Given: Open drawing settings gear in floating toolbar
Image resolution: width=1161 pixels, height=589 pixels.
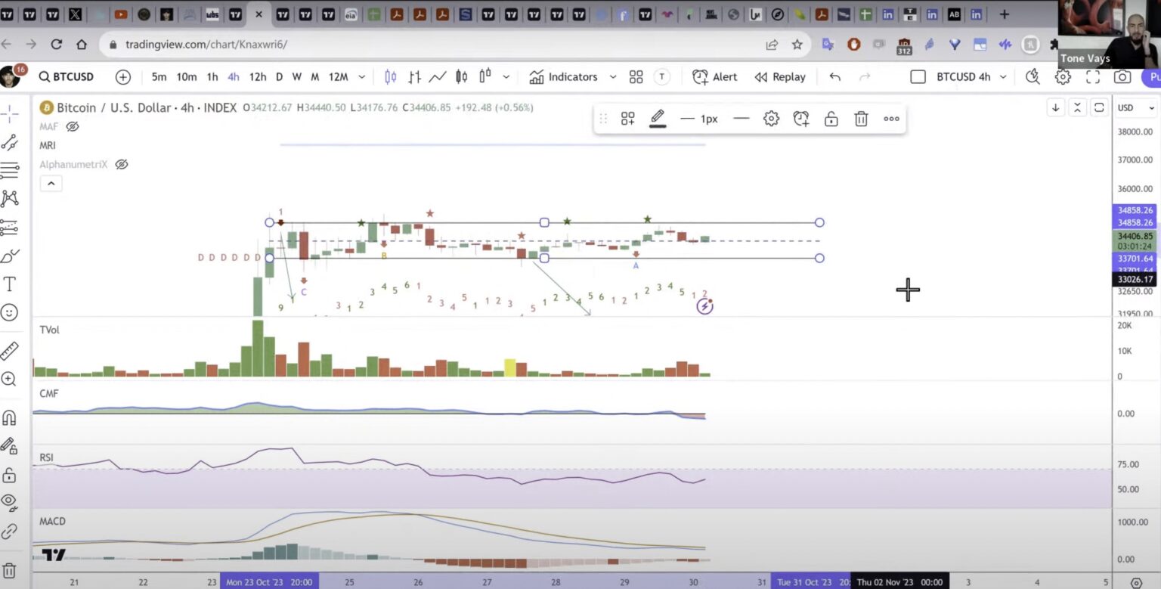Looking at the screenshot, I should point(771,119).
